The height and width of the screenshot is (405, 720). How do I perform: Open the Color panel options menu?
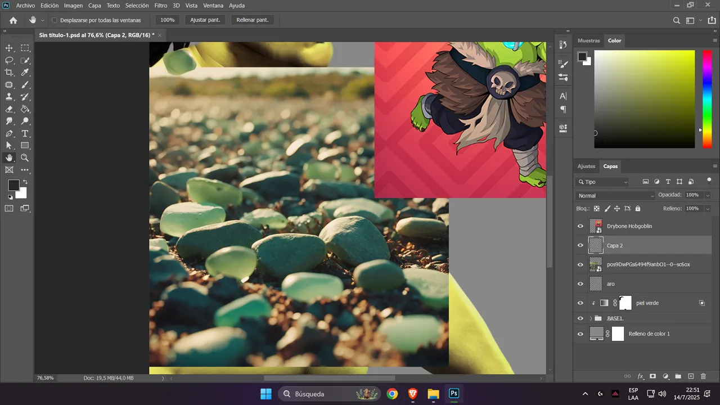[714, 40]
